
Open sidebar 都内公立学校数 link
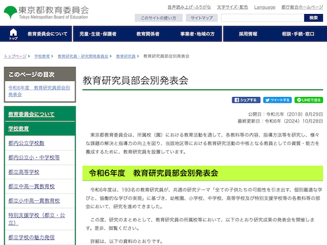(x=26, y=143)
